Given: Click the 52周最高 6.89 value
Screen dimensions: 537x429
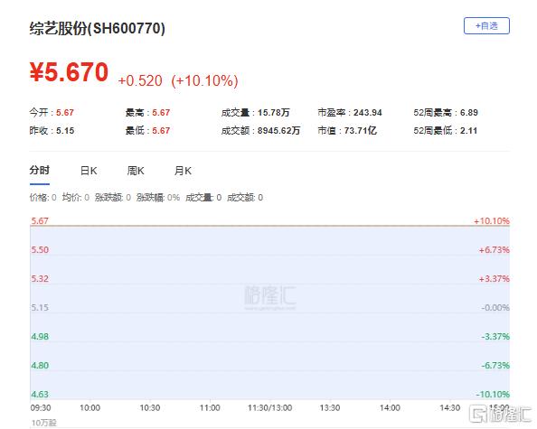Looking at the screenshot, I should pos(469,113).
